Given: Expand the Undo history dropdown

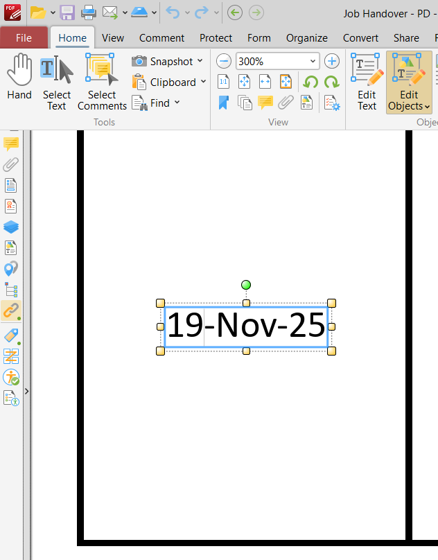Looking at the screenshot, I should pos(187,13).
